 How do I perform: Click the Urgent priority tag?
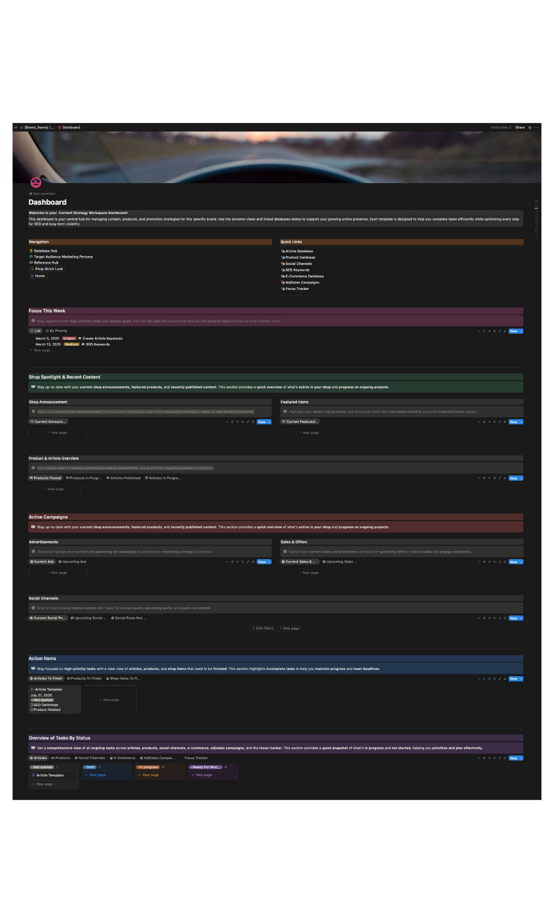click(69, 338)
